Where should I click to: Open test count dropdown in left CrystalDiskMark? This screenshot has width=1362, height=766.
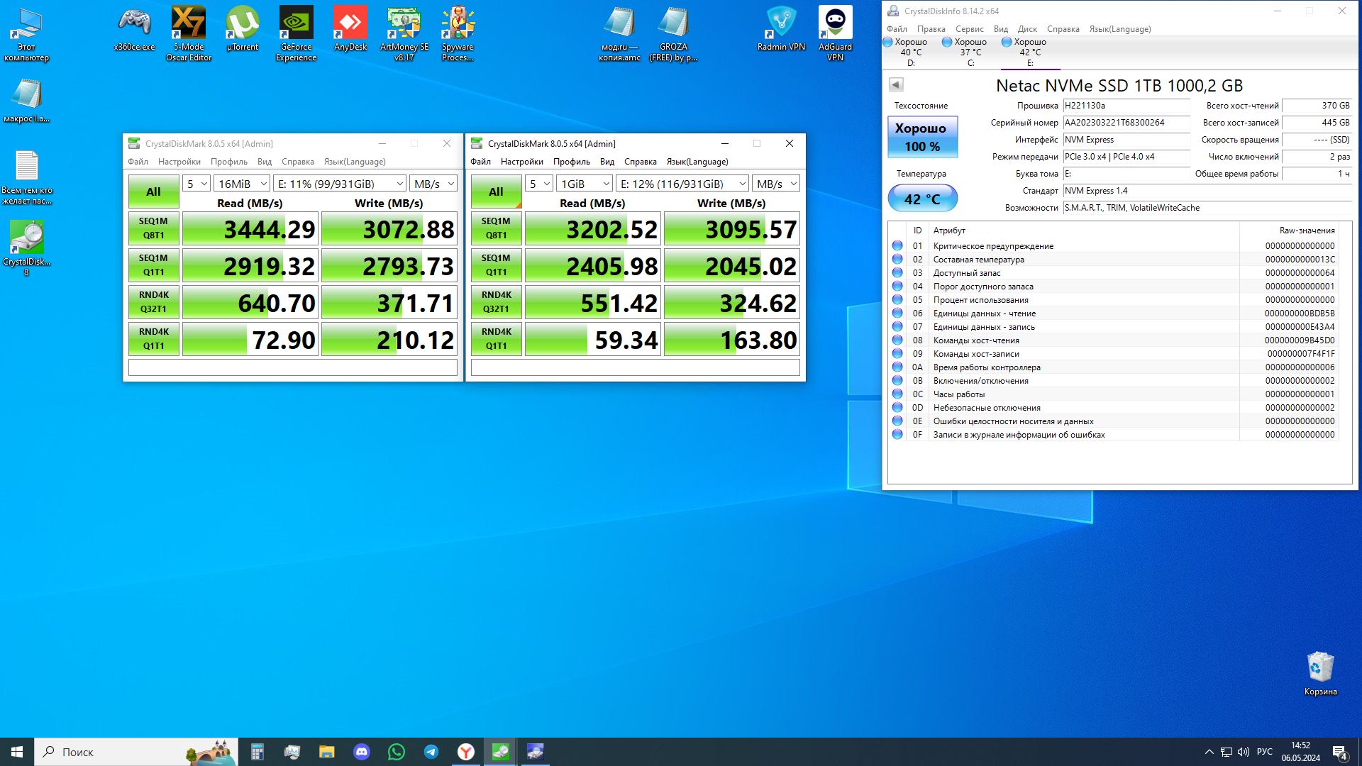coord(196,184)
